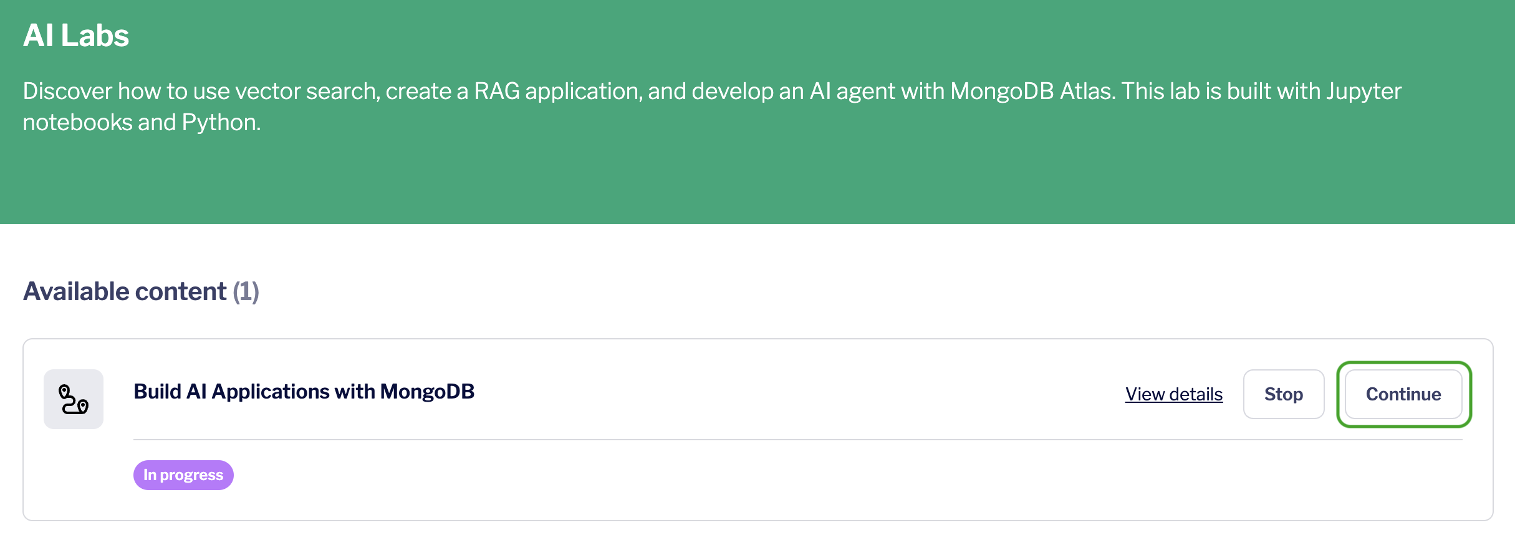The width and height of the screenshot is (1515, 548).
Task: Click the divider line under lab title
Action: [797, 440]
